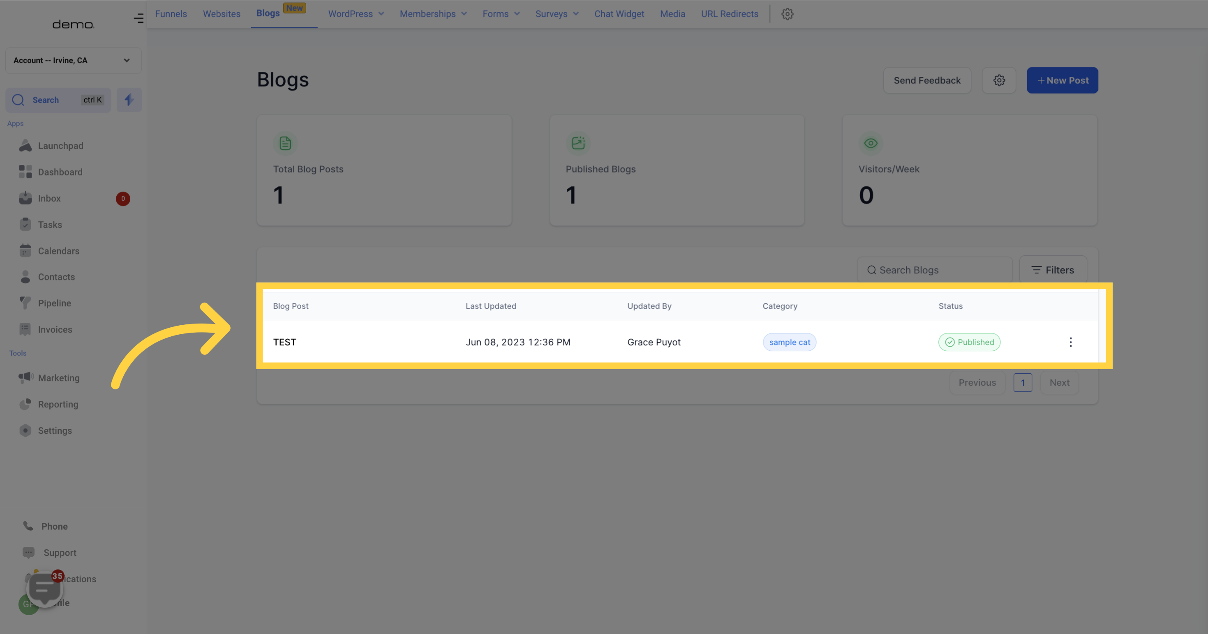Create a blog with New Post button
The height and width of the screenshot is (634, 1208).
tap(1062, 80)
